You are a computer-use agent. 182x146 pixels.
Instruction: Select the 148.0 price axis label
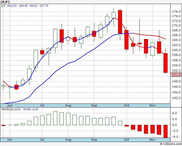176,81
